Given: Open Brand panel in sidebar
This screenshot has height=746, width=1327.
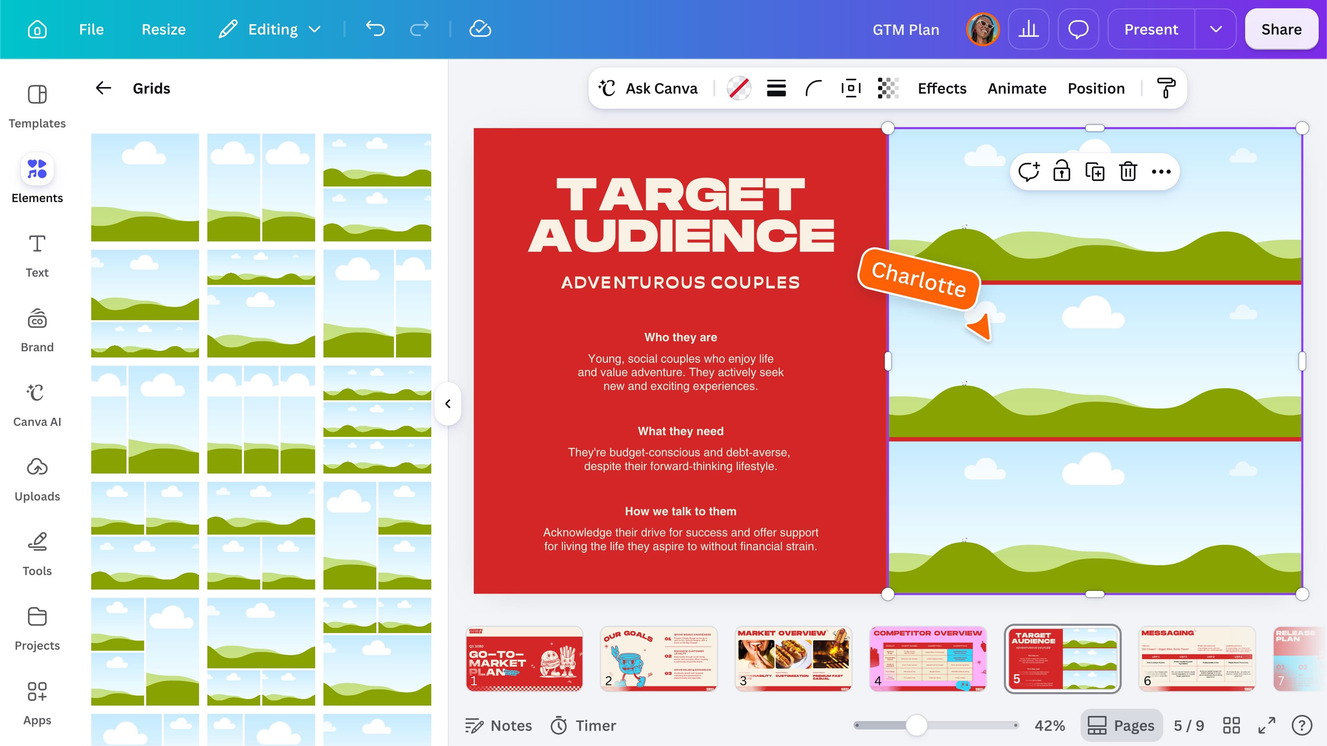Looking at the screenshot, I should coord(37,331).
